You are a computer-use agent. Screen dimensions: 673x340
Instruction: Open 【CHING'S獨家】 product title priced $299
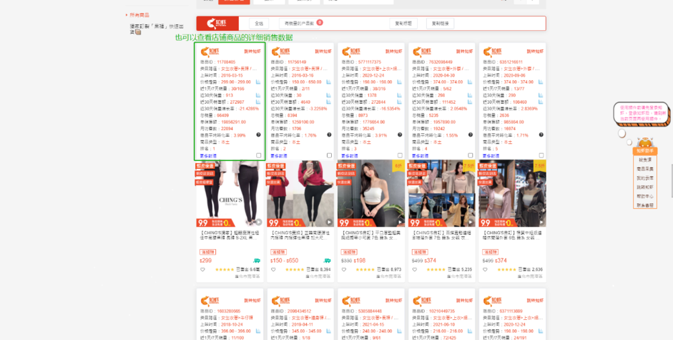(x=229, y=236)
